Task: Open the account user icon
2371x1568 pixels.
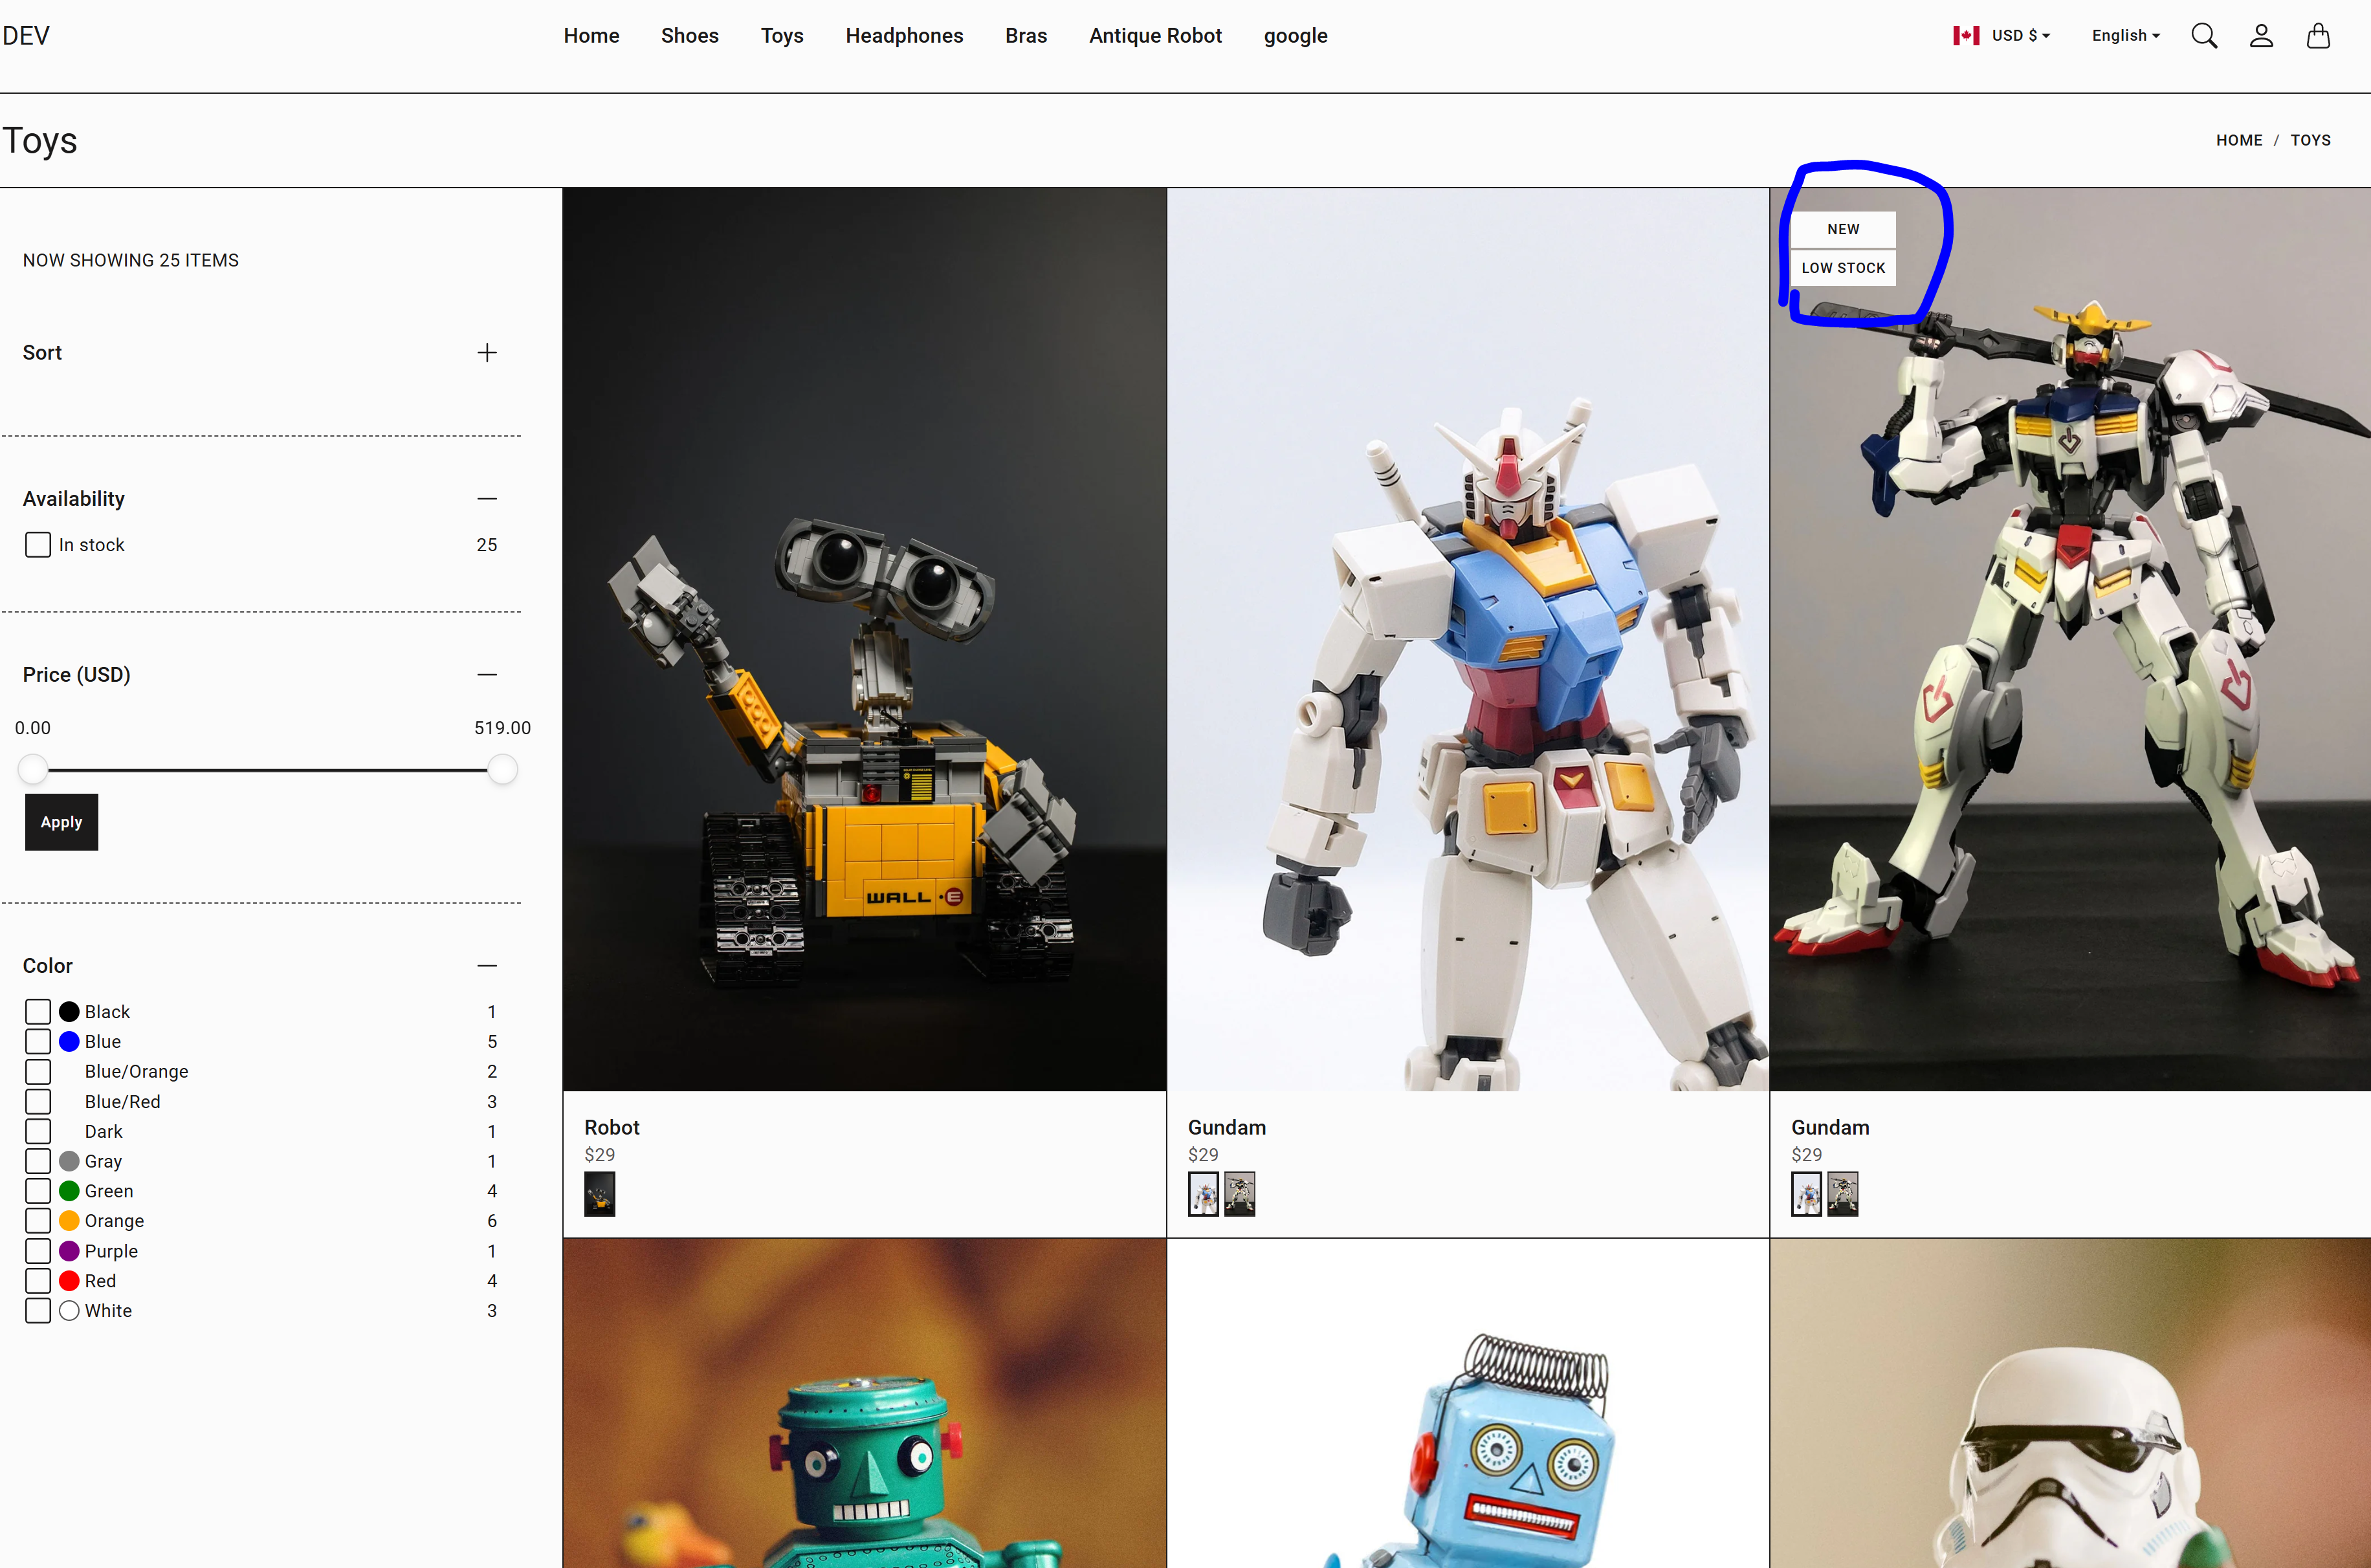Action: (x=2261, y=36)
